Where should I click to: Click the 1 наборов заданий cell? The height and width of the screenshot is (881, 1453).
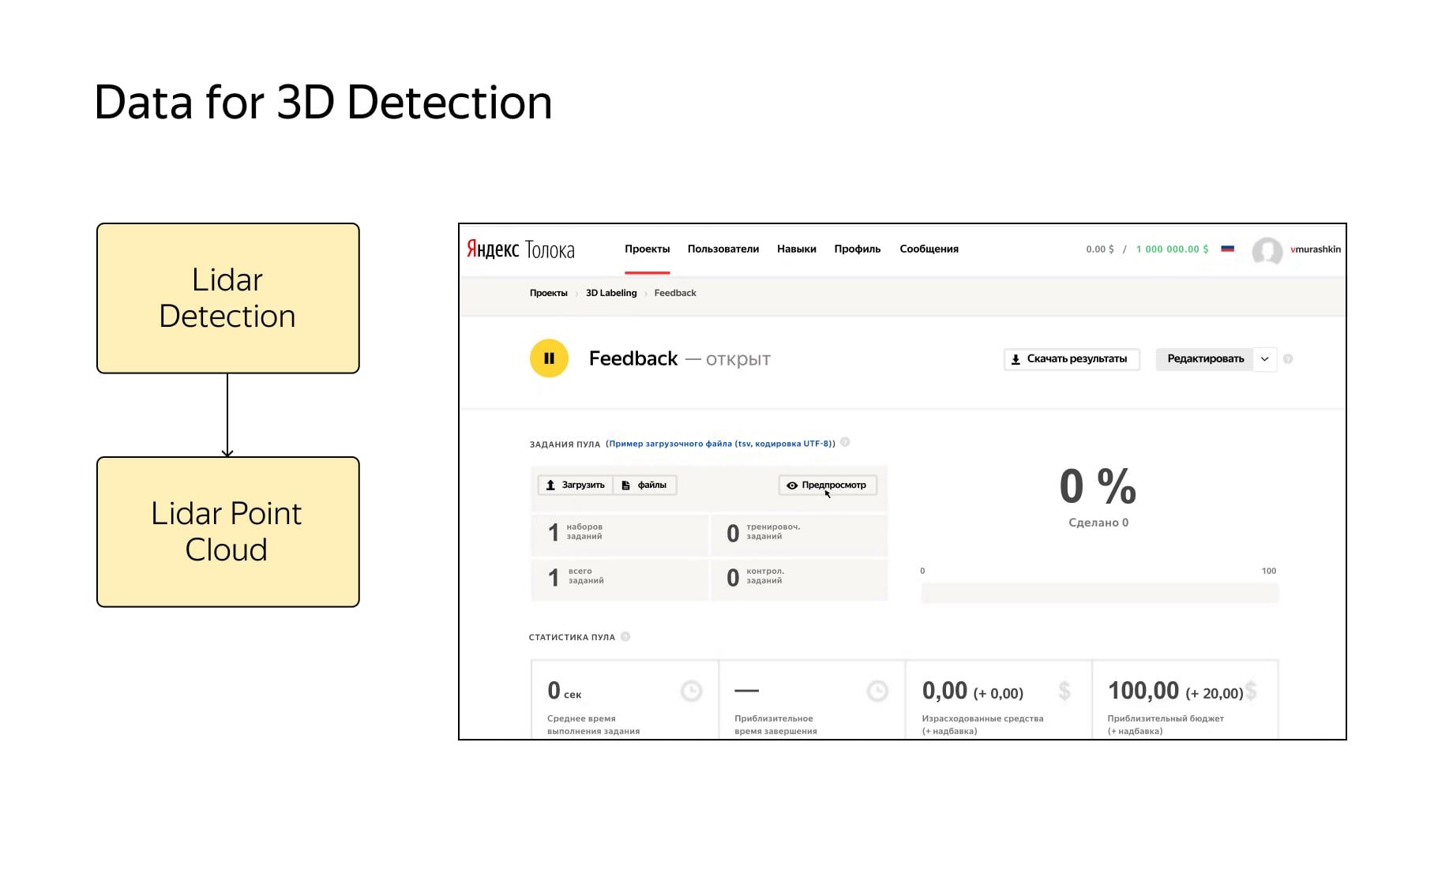[x=620, y=534]
